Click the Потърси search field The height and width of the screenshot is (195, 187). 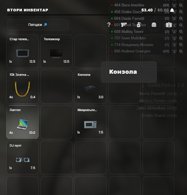(38, 25)
